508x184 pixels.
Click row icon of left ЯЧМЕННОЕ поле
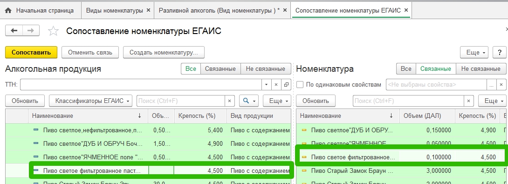36,157
